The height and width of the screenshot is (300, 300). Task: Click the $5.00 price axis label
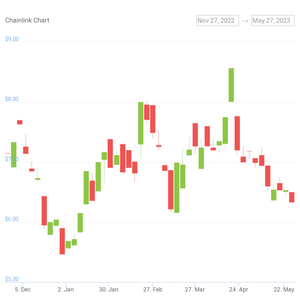coord(12,279)
